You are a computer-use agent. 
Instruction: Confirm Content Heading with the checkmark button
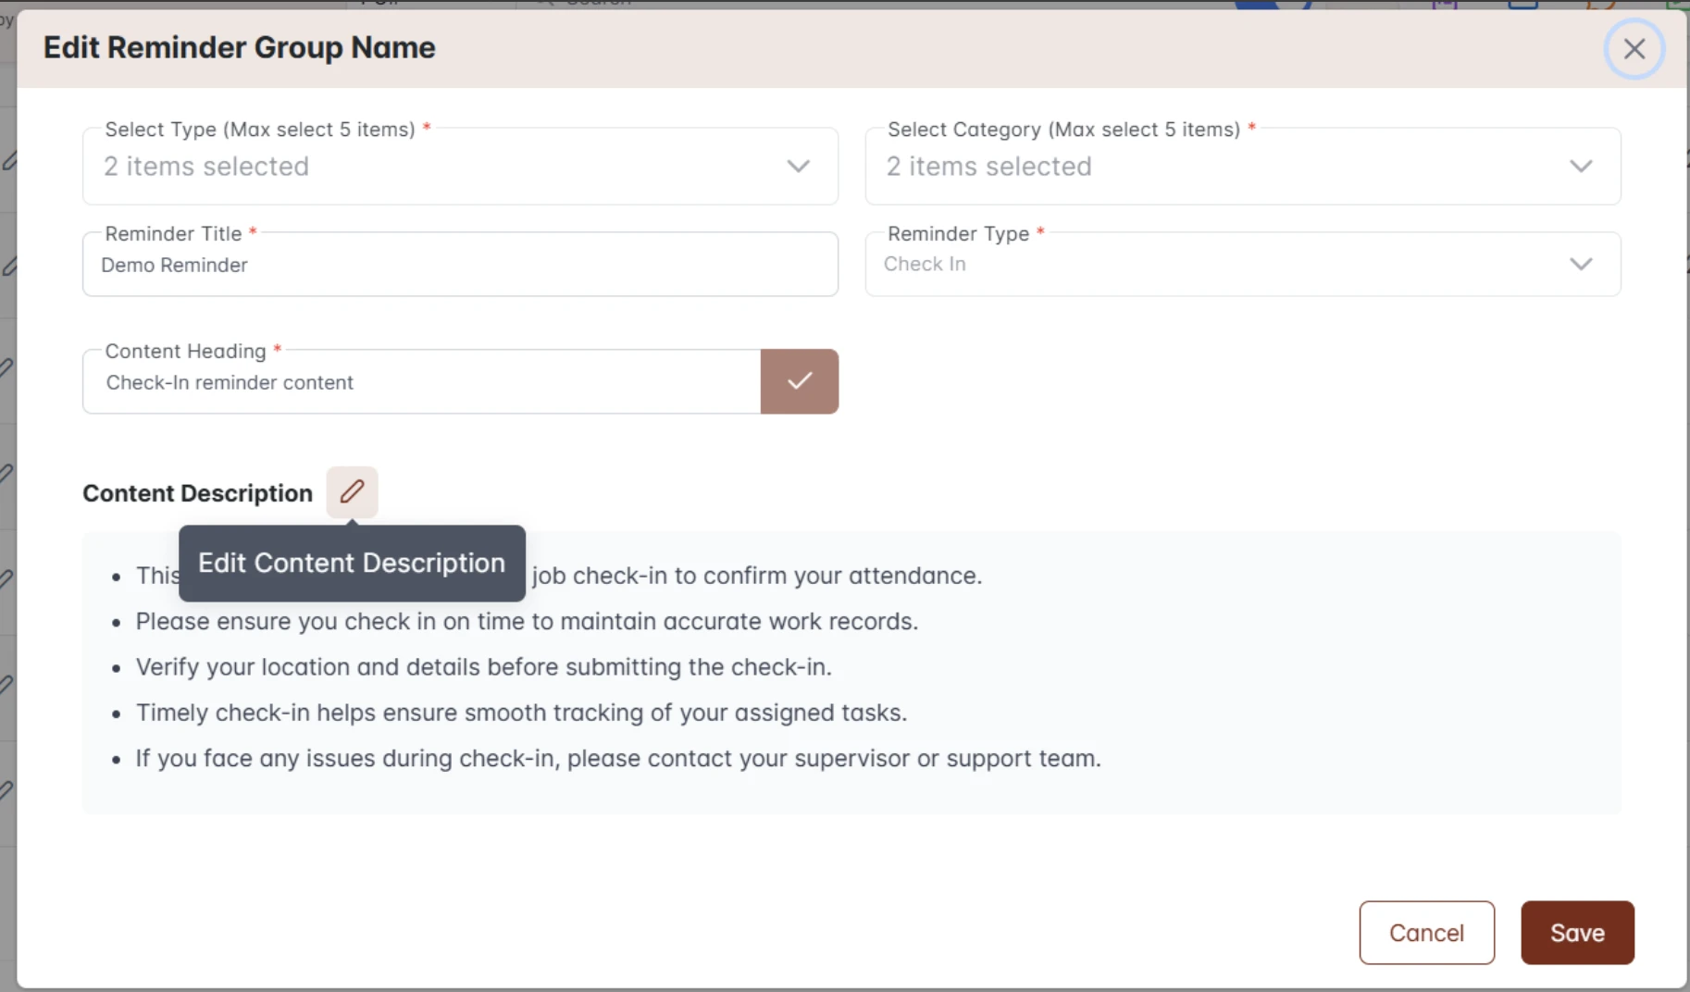click(800, 381)
